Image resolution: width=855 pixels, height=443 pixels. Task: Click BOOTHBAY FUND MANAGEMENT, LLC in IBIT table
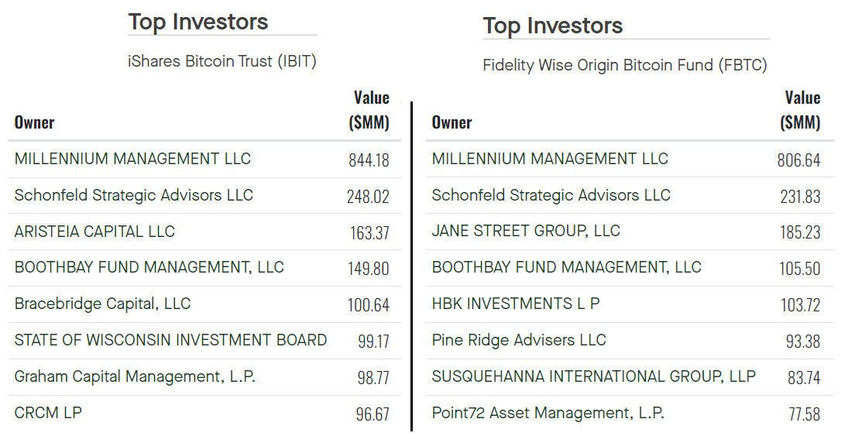(x=149, y=267)
